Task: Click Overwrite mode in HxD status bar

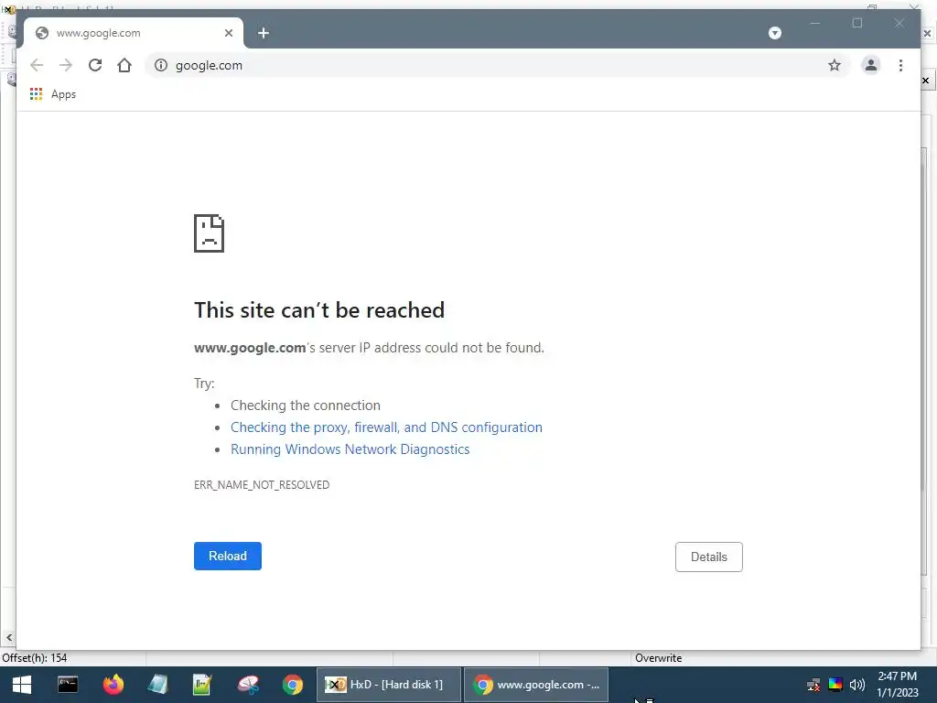Action: pos(658,658)
